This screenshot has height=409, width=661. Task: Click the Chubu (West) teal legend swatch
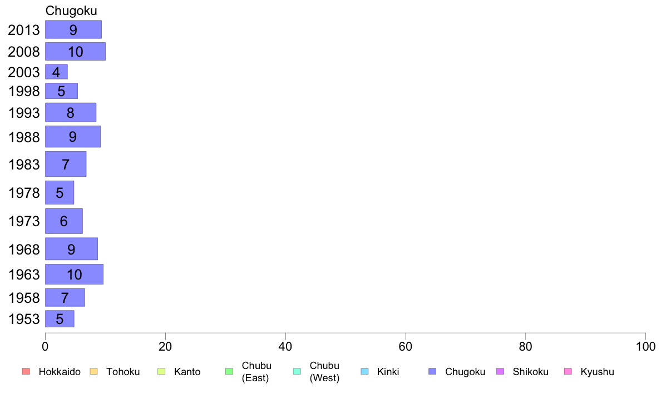click(x=297, y=372)
